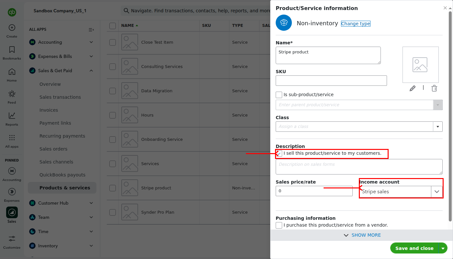Click Data Migration image placeholder
Screen dimensions: 453x259
[130, 91]
